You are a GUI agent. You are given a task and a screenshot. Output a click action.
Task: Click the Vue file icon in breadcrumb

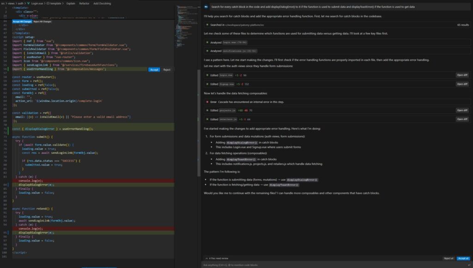[28, 4]
